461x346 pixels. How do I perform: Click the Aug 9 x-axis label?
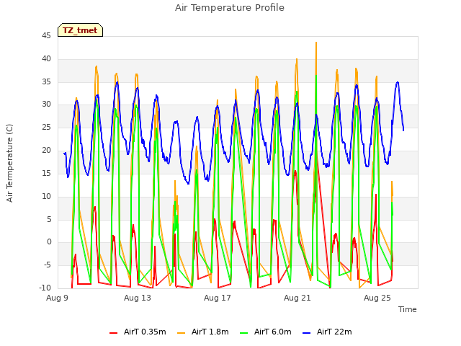pyautogui.click(x=57, y=298)
